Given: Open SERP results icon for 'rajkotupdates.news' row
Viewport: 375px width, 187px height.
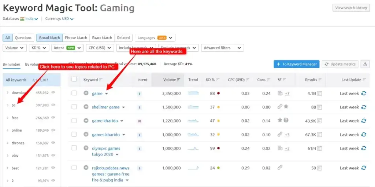Looking at the screenshot, I should click(319, 168).
